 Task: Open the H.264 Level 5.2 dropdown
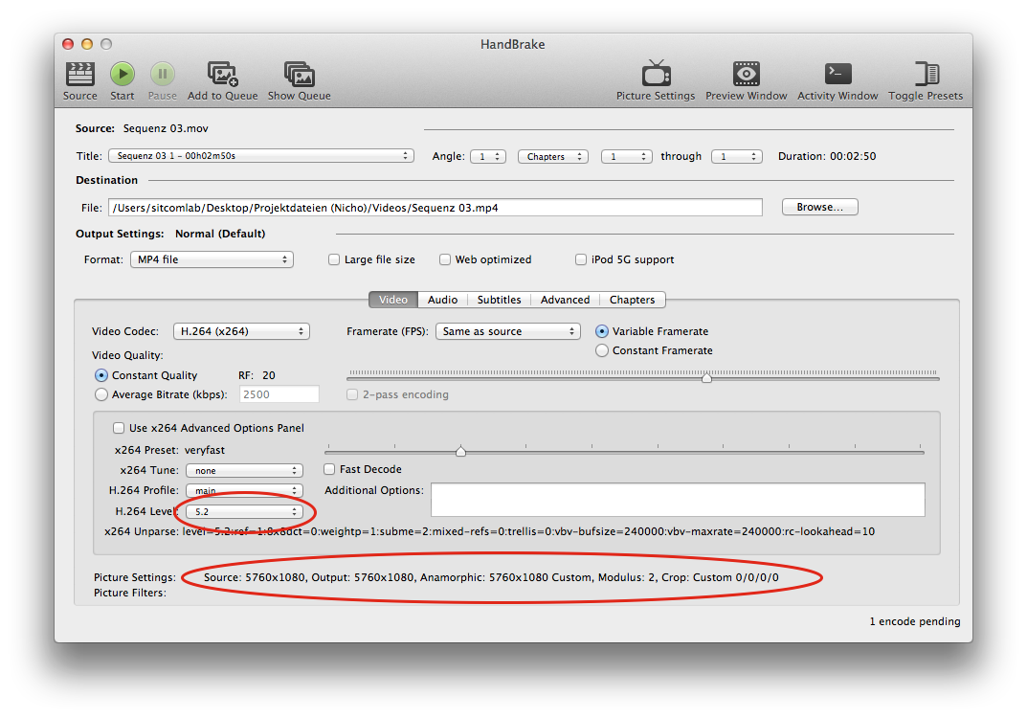[x=244, y=511]
